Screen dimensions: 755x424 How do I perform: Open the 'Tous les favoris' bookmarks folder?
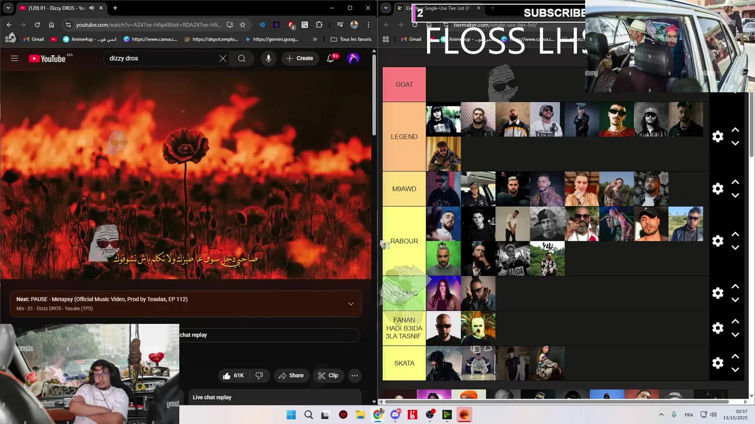point(351,39)
